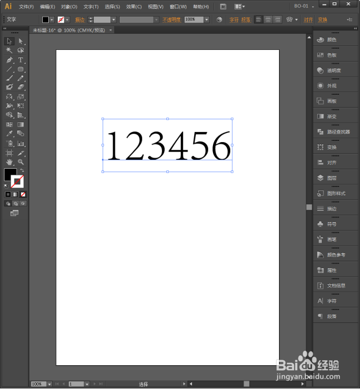Open the 窗口(W) menu

click(x=178, y=7)
